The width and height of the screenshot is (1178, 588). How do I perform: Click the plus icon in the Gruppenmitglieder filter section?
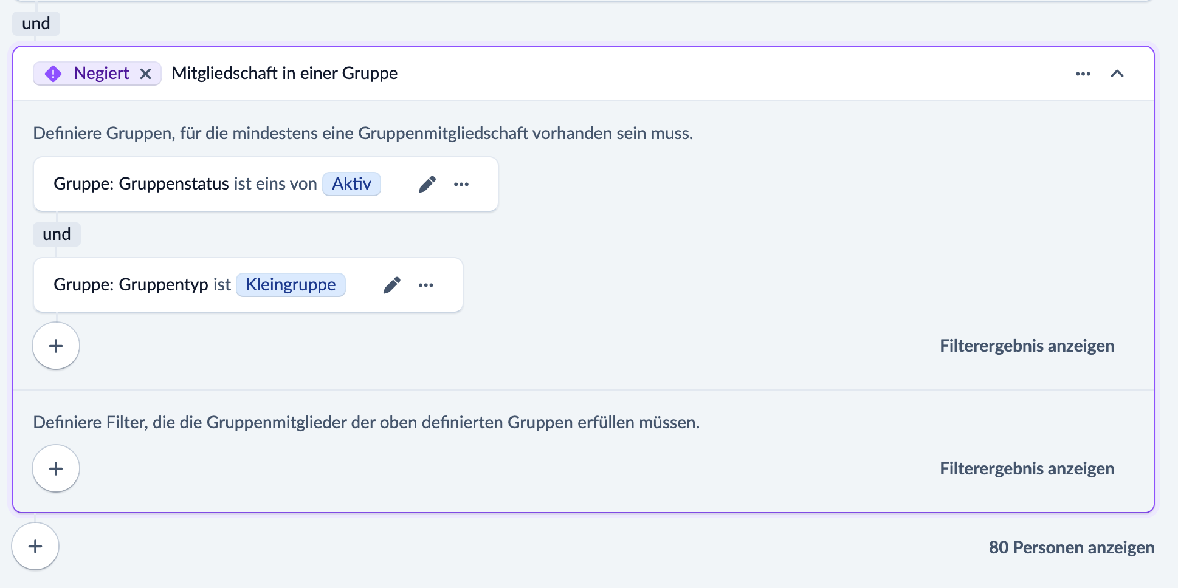click(55, 468)
